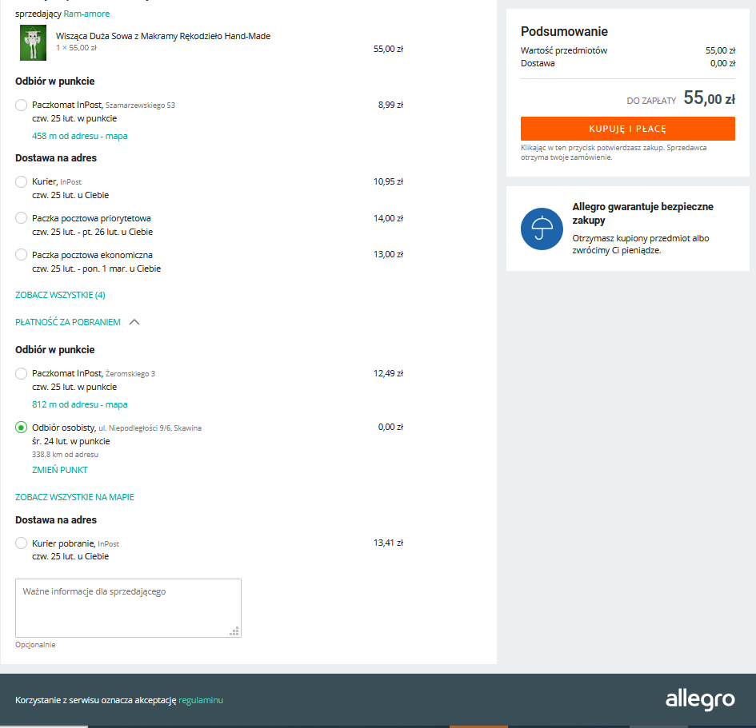The height and width of the screenshot is (728, 756).
Task: Select Paczkomat InPost Żeromskiego 3 option
Action: pos(22,374)
